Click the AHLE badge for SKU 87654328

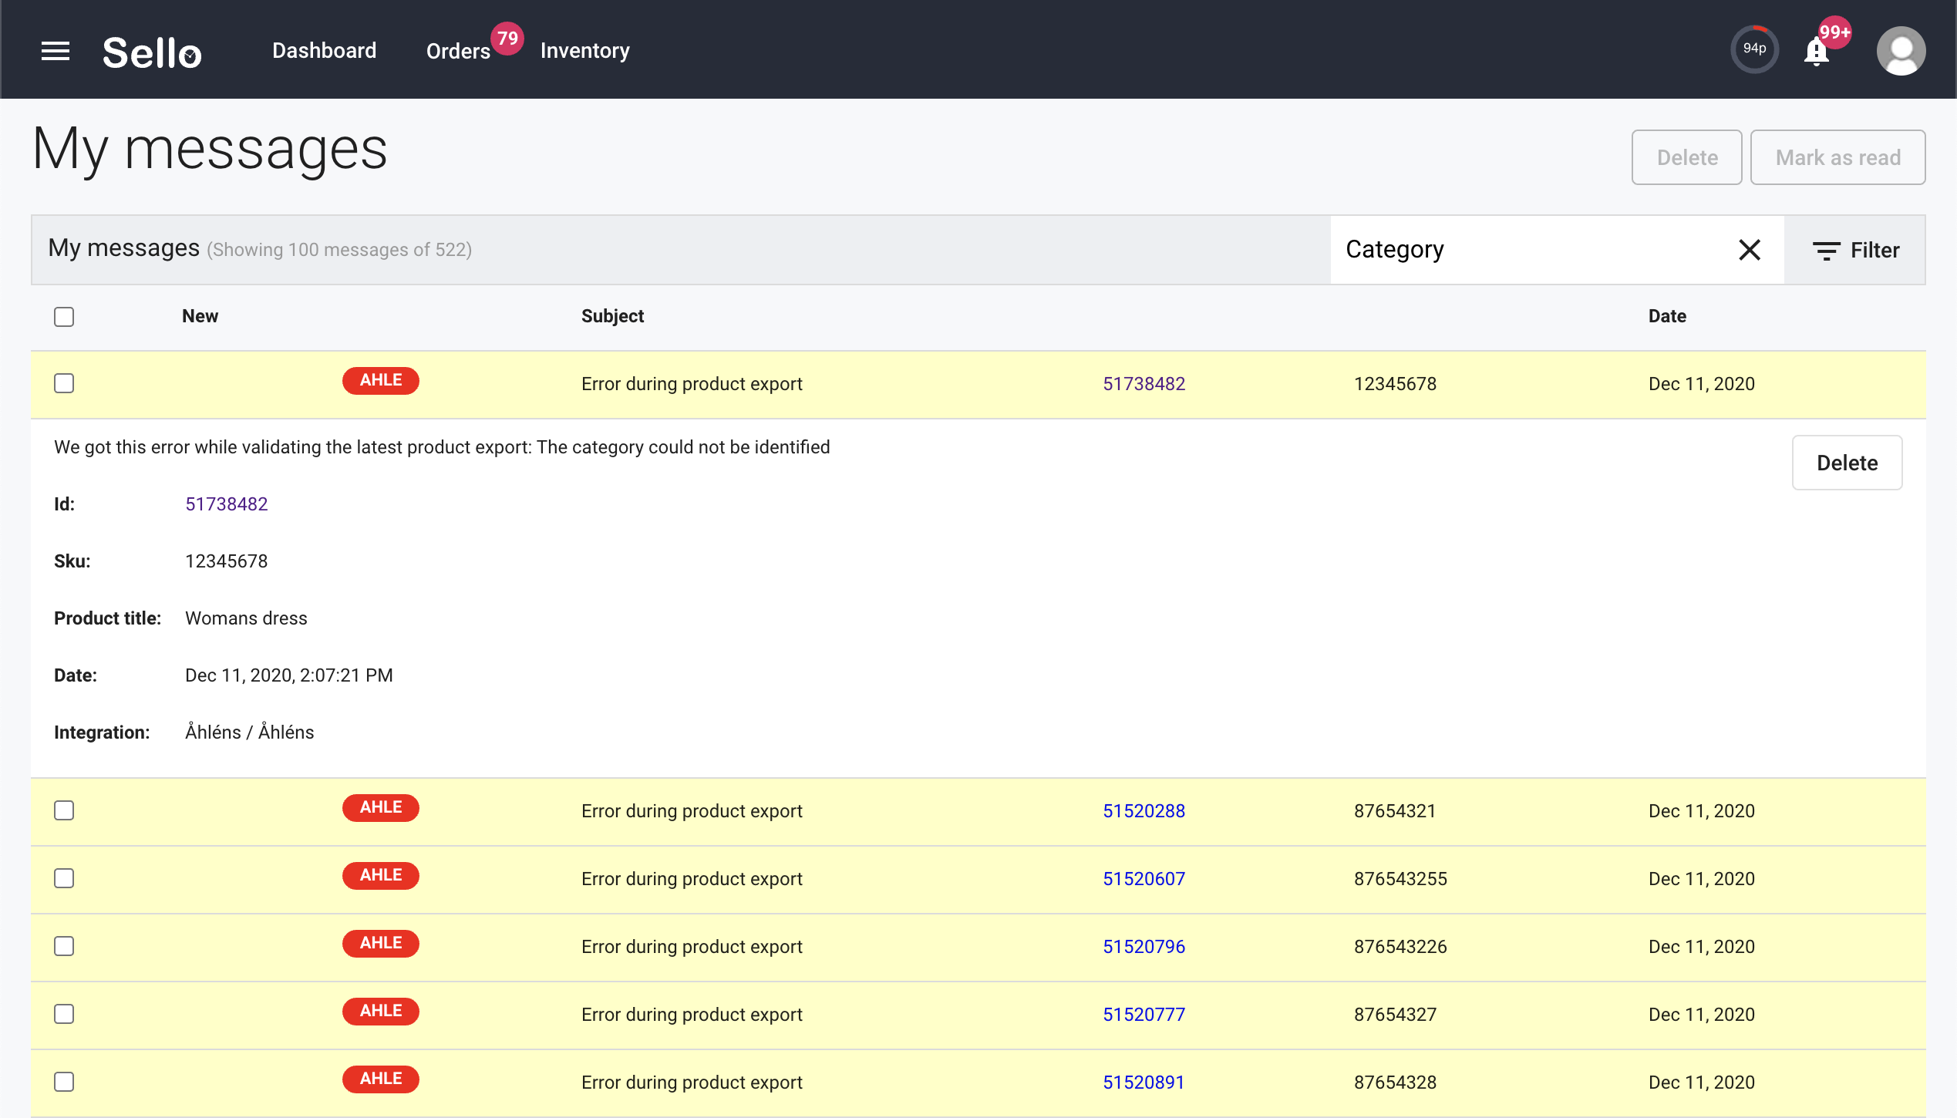pos(381,1079)
